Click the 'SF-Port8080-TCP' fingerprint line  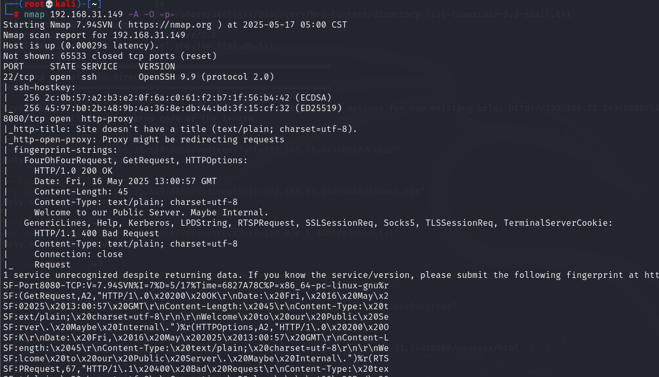pyautogui.click(x=196, y=285)
